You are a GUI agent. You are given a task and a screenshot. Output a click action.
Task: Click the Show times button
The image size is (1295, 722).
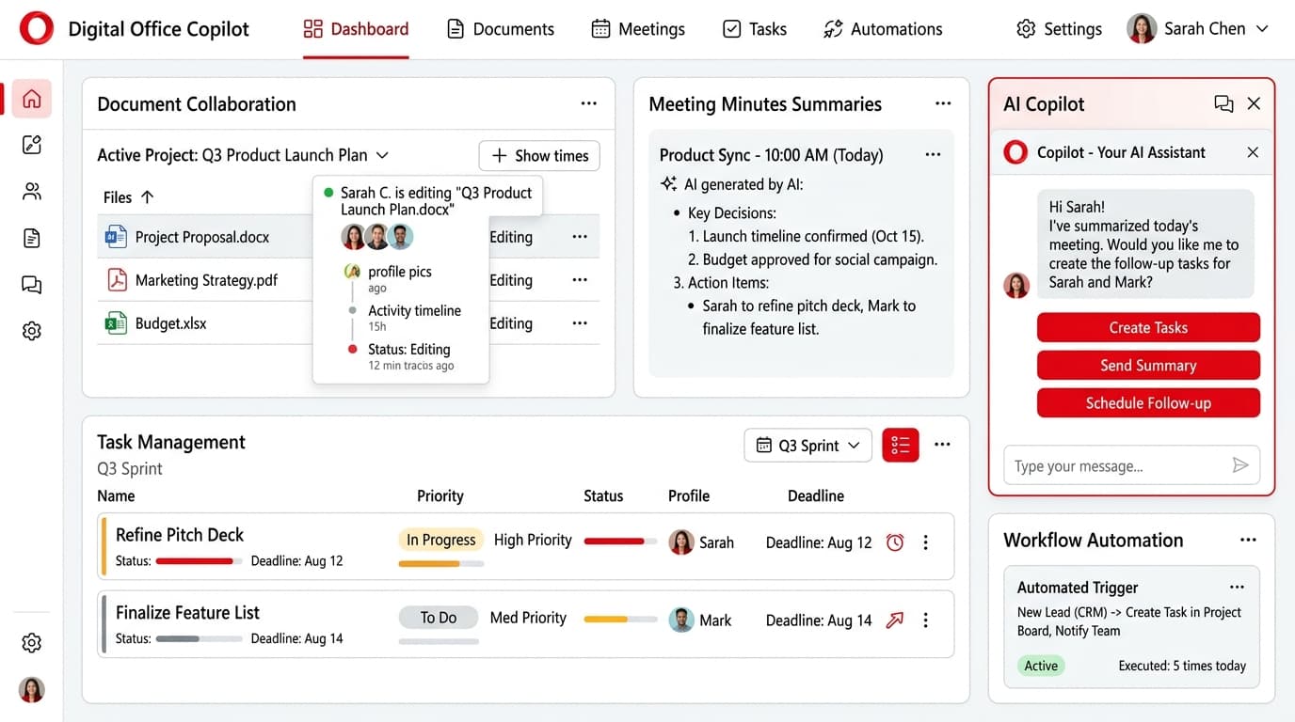(539, 156)
